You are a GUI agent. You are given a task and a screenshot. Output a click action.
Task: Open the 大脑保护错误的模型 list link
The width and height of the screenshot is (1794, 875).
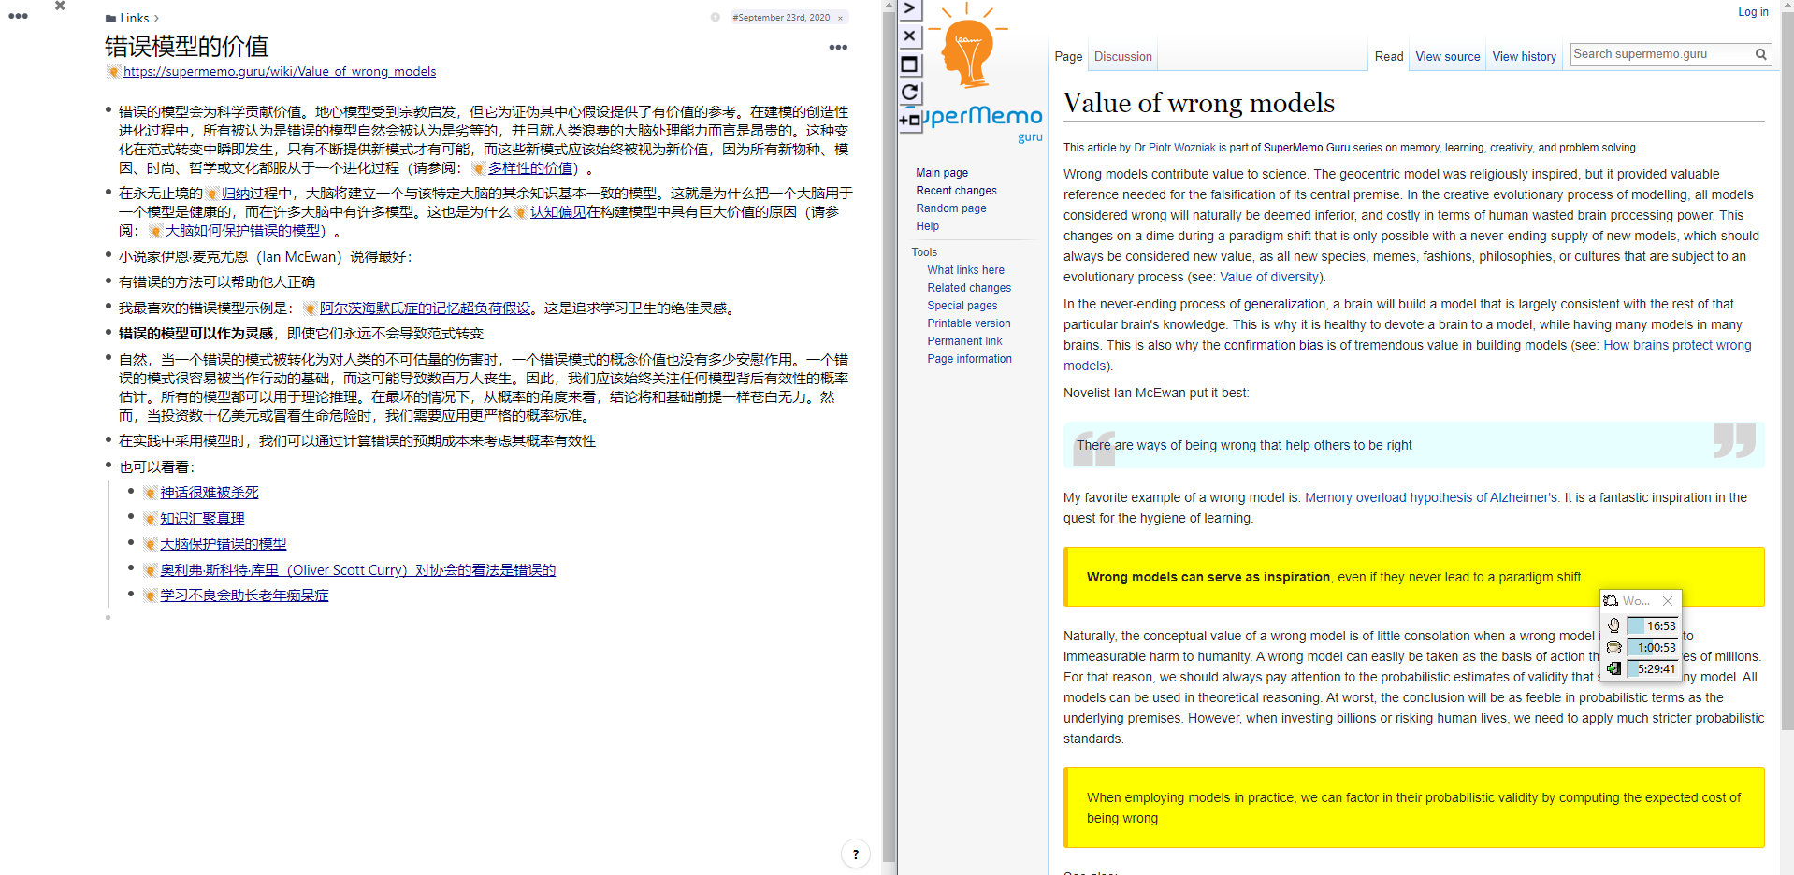pyautogui.click(x=224, y=544)
